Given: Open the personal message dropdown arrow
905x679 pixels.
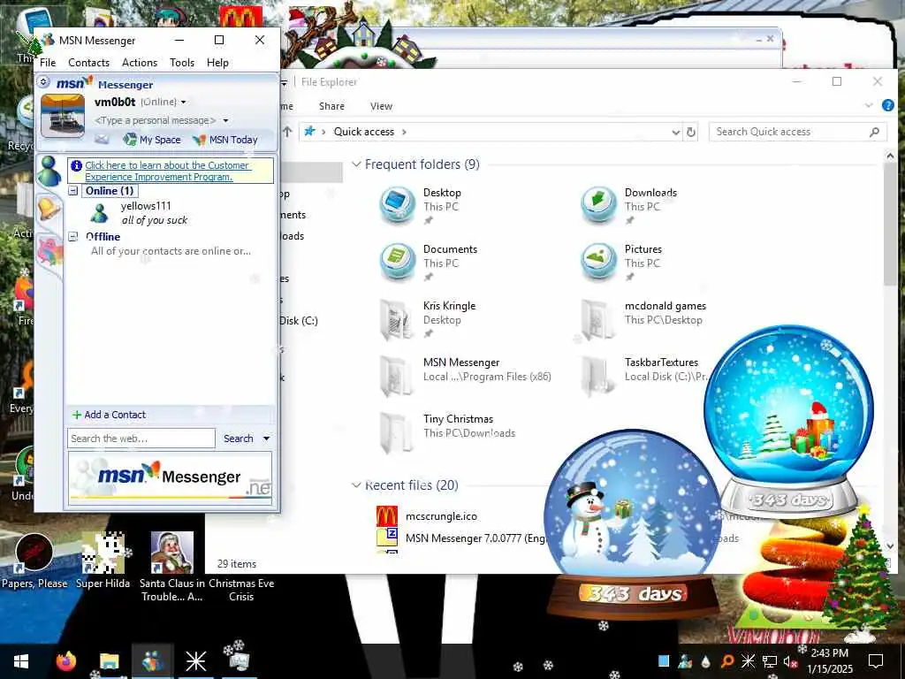Looking at the screenshot, I should click(x=225, y=120).
